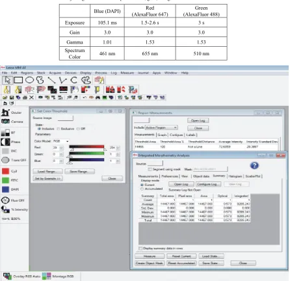The height and width of the screenshot is (281, 290).
Task: Select the Ocular microscope icon
Action: (5, 113)
